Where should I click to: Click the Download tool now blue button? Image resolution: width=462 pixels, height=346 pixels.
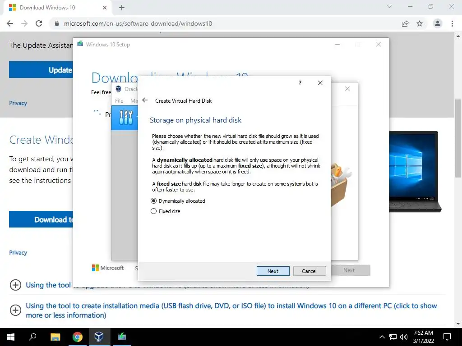point(41,219)
